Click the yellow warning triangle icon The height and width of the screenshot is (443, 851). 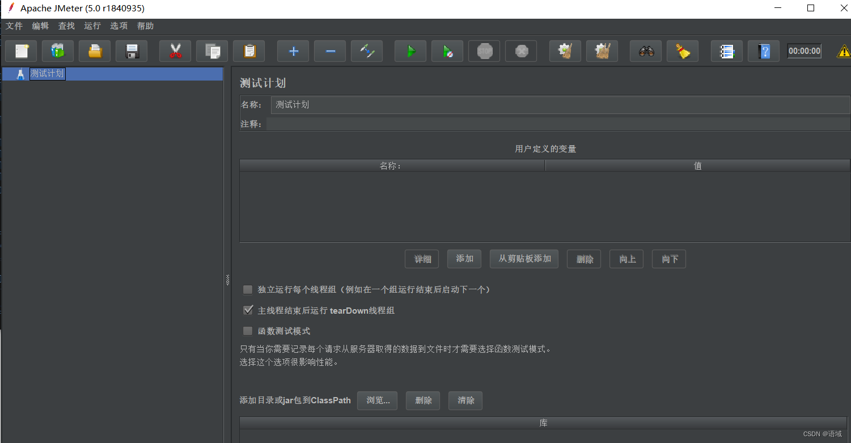[844, 52]
